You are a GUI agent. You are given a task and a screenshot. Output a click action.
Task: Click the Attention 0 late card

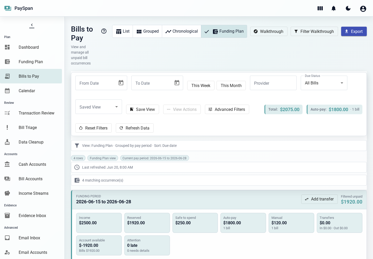(147, 245)
